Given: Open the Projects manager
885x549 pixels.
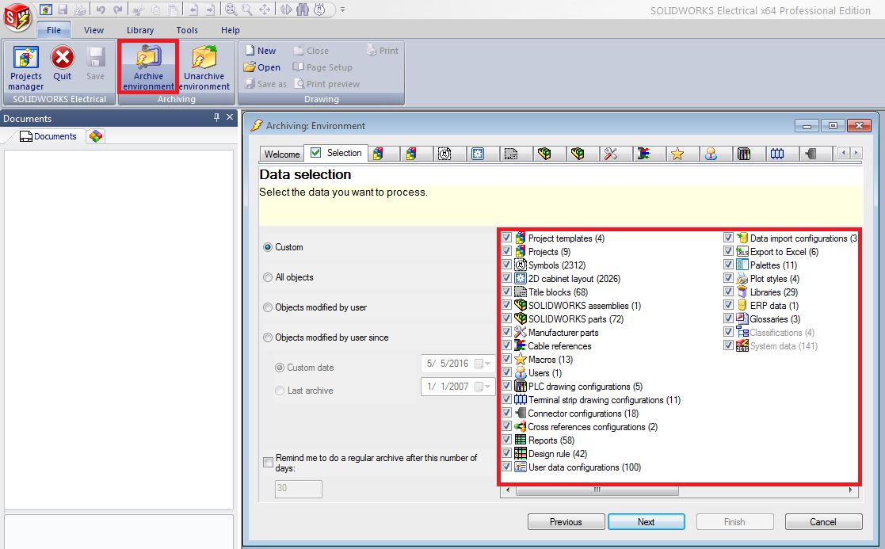Looking at the screenshot, I should pos(26,67).
